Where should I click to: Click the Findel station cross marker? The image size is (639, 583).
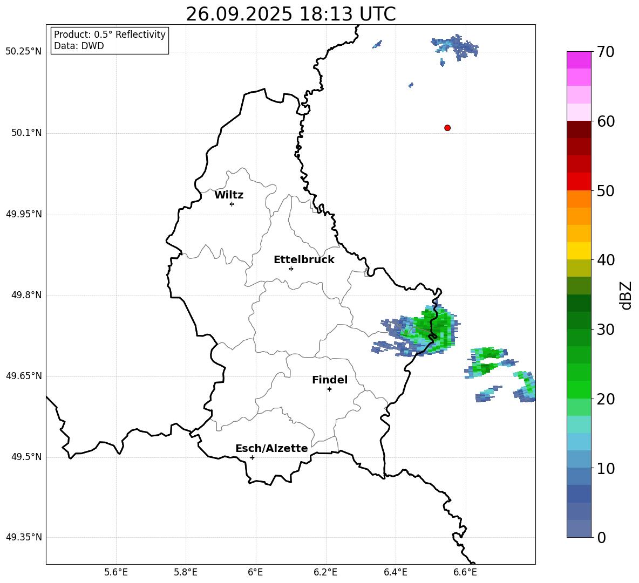click(x=329, y=389)
